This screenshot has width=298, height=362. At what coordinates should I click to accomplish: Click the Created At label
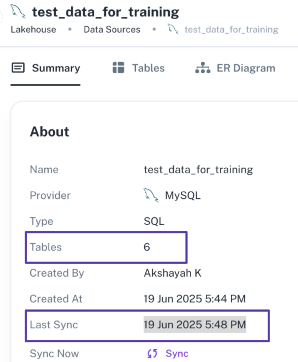click(56, 299)
